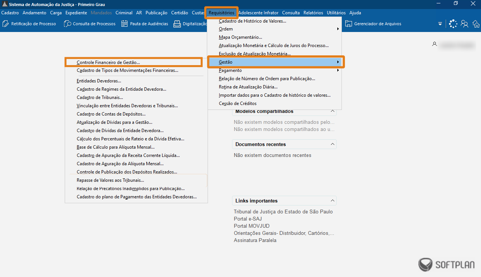
Task: Click the user profile icon
Action: (x=434, y=44)
